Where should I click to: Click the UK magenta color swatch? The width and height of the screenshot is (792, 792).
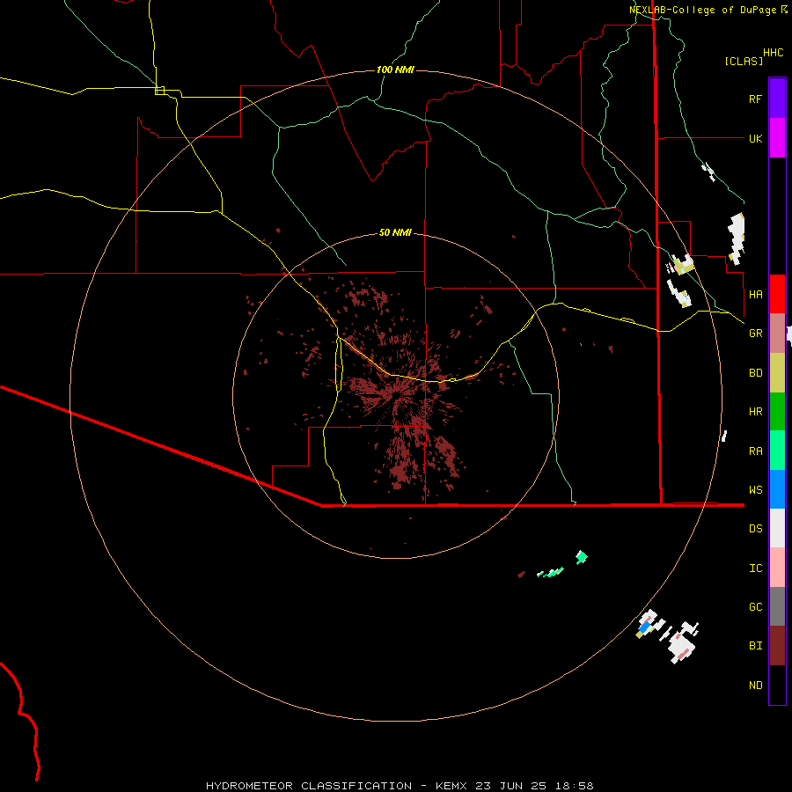tap(777, 138)
